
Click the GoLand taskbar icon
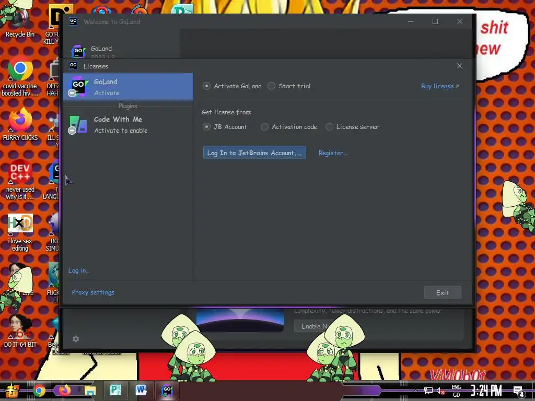point(167,390)
